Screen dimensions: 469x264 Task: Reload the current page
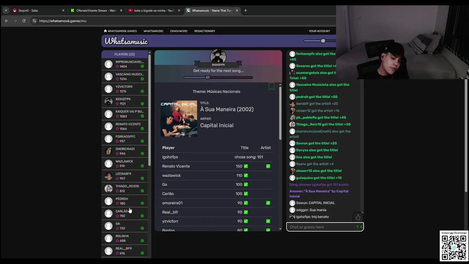24,21
